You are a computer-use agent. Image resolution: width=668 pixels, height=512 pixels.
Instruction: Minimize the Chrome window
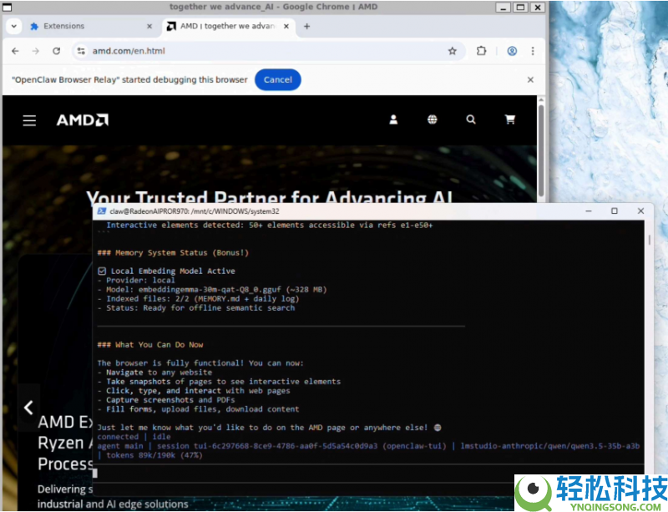504,8
